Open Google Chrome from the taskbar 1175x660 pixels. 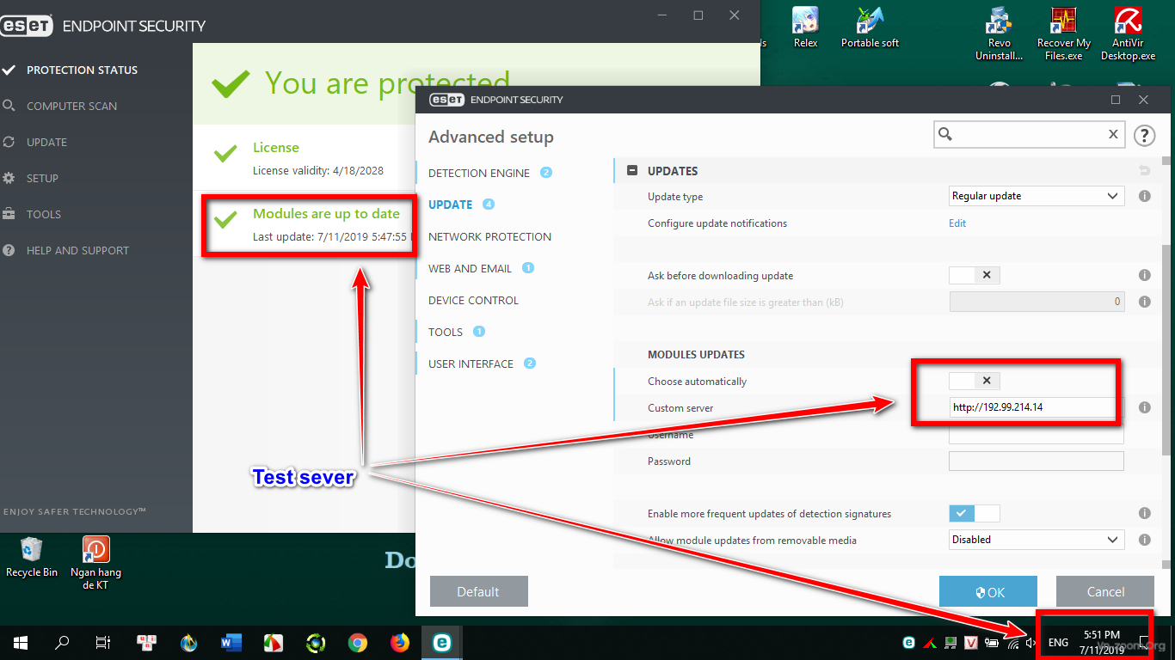(x=358, y=642)
